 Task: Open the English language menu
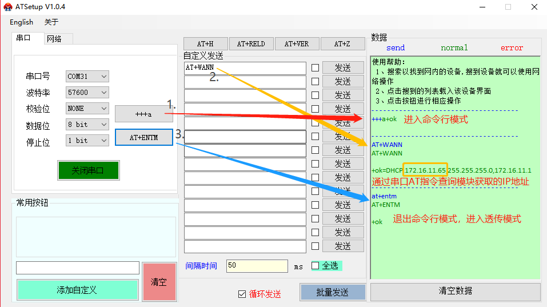tap(22, 22)
